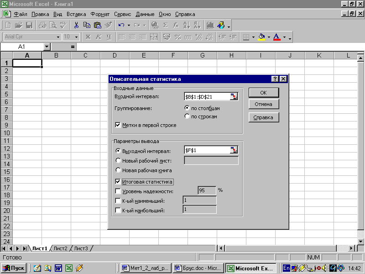Select the Format Painter brush
The width and height of the screenshot is (365, 274).
point(108,25)
